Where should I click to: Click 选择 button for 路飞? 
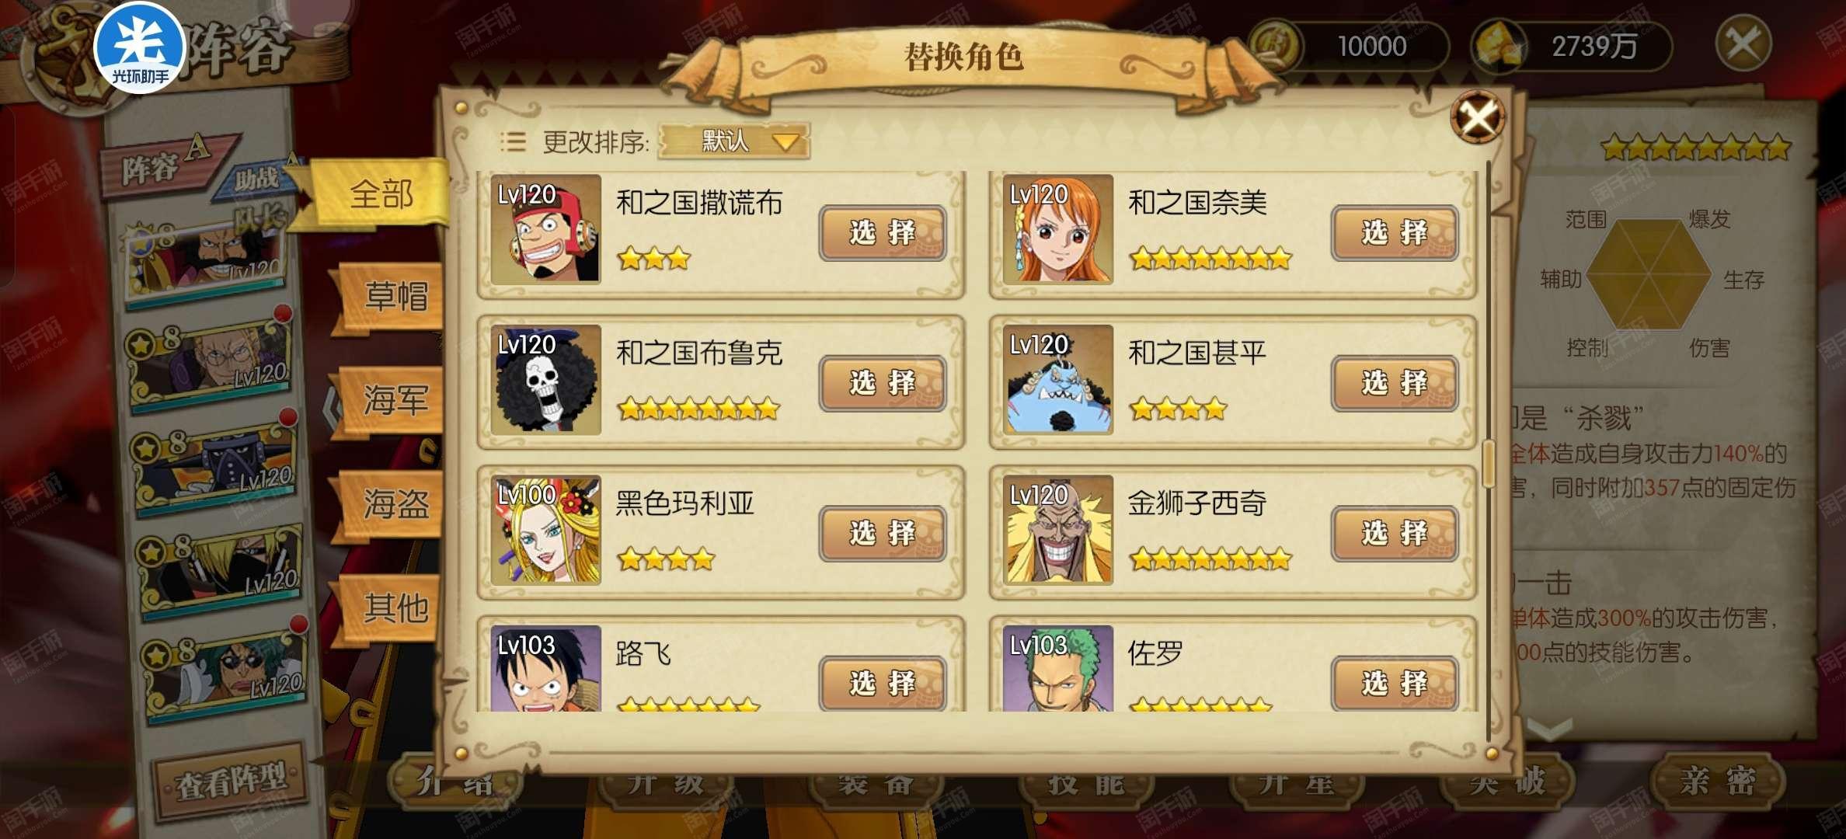coord(883,684)
